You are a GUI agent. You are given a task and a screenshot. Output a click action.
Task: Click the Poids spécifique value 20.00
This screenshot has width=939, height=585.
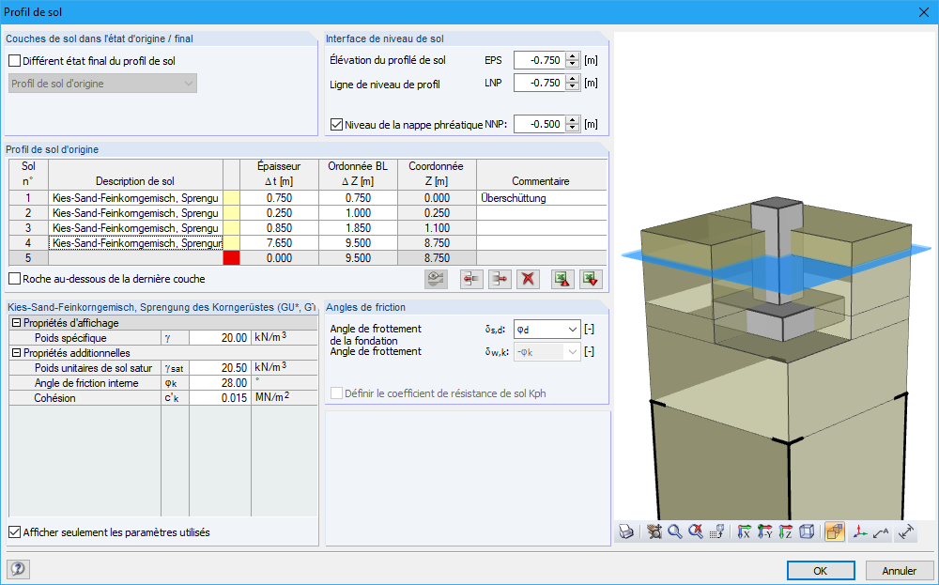tap(219, 338)
